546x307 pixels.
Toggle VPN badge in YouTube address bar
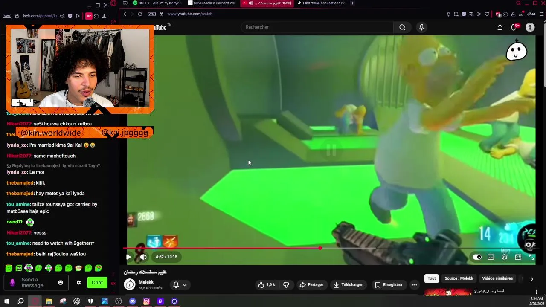click(151, 14)
